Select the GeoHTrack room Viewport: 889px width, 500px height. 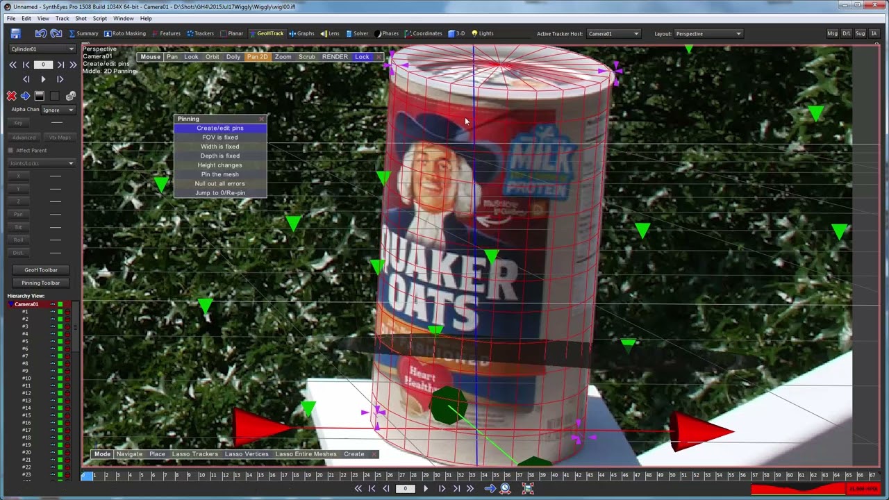coord(266,33)
